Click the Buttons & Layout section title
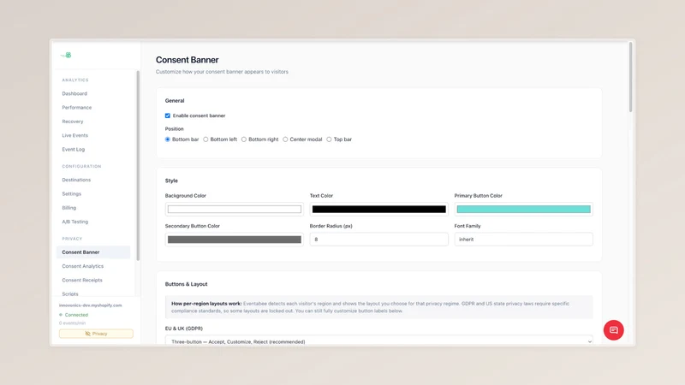Image resolution: width=685 pixels, height=385 pixels. (186, 284)
